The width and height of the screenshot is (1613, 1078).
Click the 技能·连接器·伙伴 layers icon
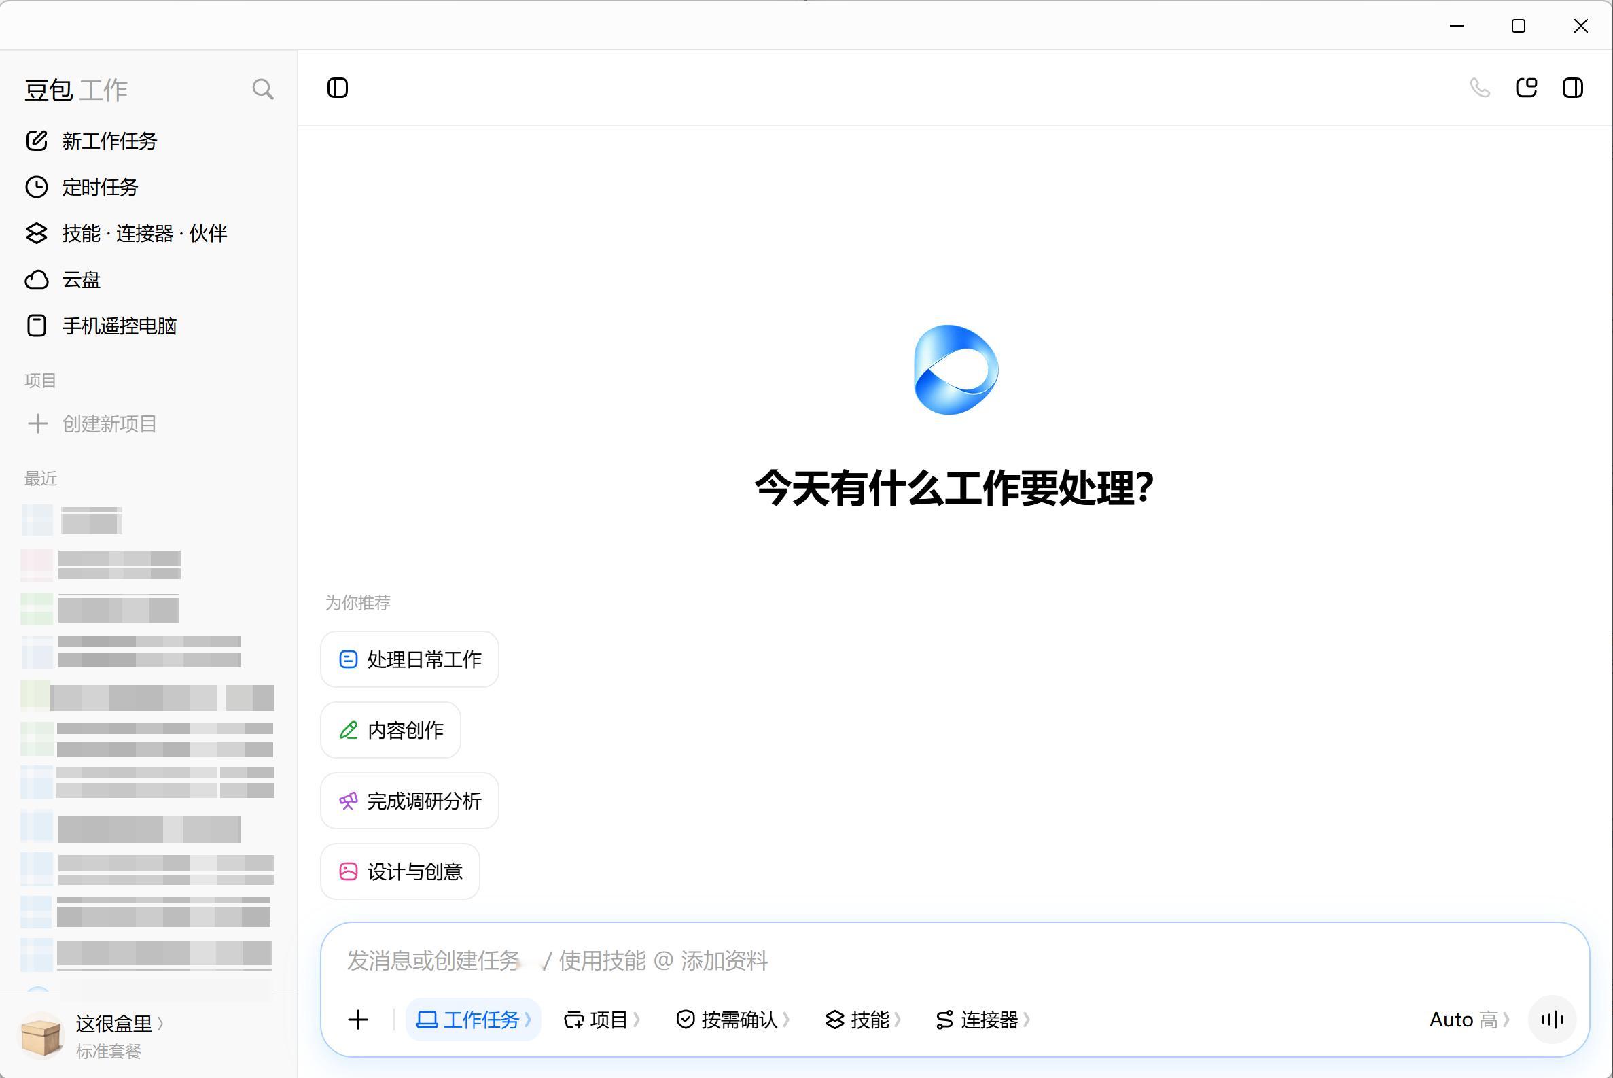coord(37,233)
